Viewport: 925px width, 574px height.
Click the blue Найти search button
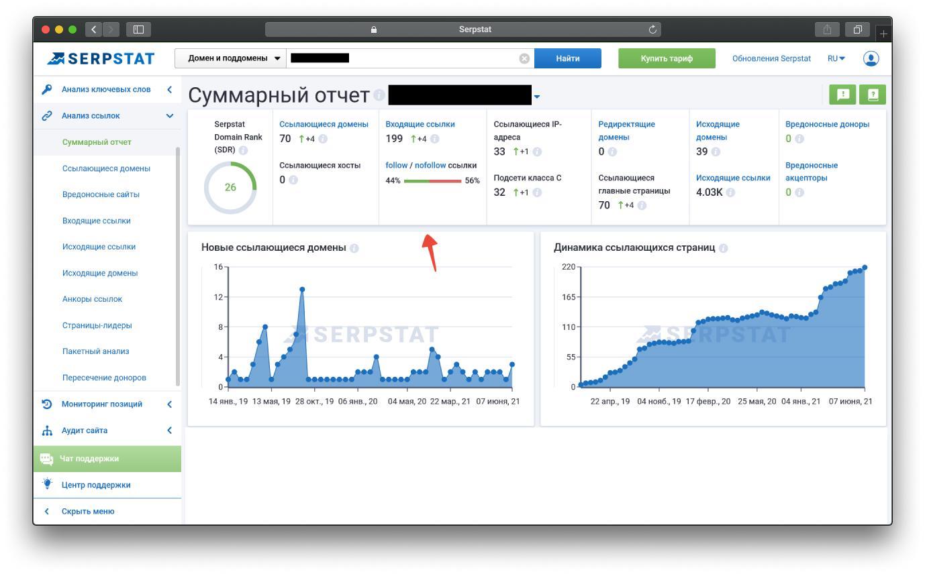(568, 58)
